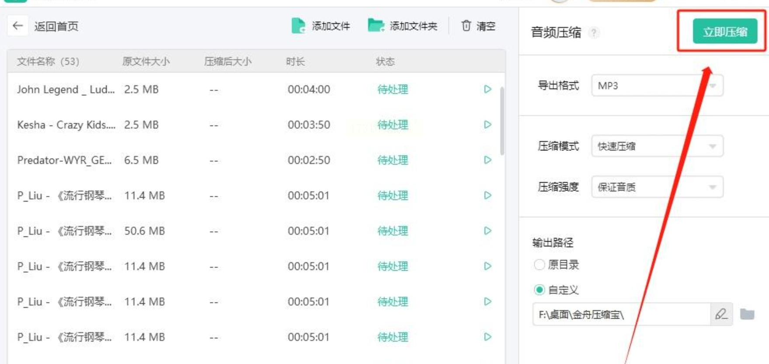Click 清空 trash to clear the list

tap(478, 26)
